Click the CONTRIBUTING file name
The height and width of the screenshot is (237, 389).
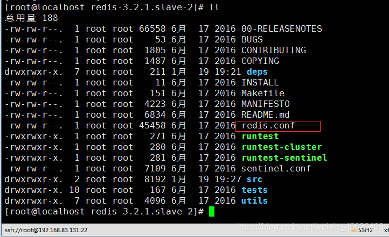click(274, 50)
